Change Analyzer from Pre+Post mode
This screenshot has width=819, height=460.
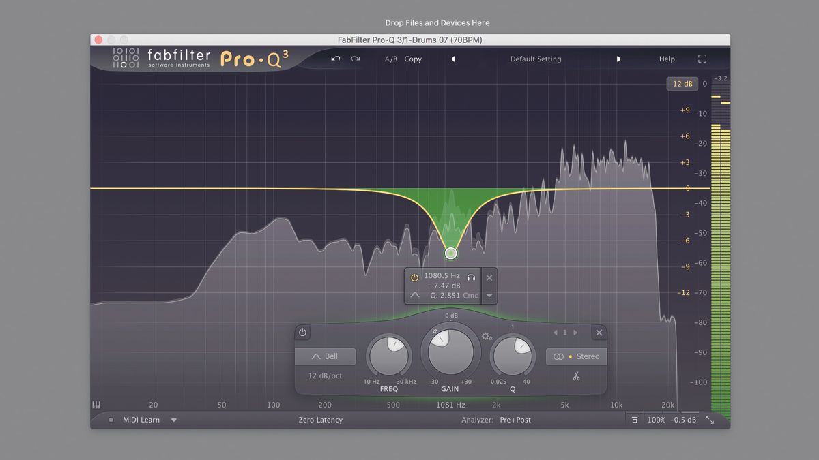click(x=515, y=420)
